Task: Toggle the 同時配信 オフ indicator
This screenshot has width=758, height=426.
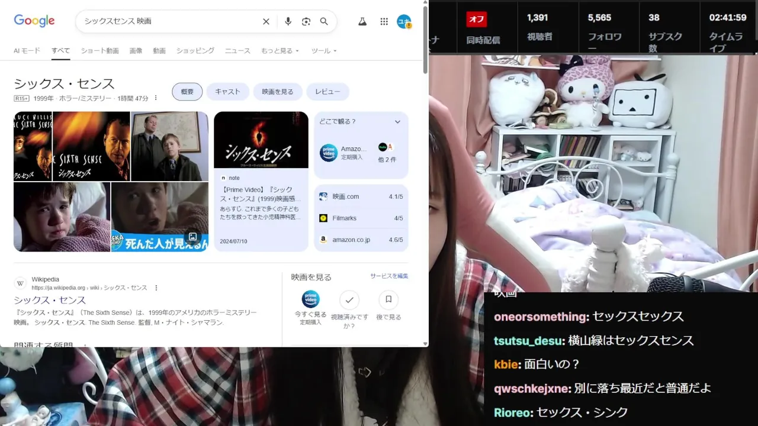Action: (476, 19)
